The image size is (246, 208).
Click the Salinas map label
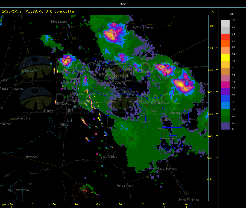click(47, 111)
